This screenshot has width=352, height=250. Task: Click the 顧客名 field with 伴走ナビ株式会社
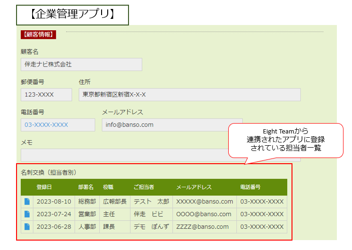pyautogui.click(x=81, y=65)
